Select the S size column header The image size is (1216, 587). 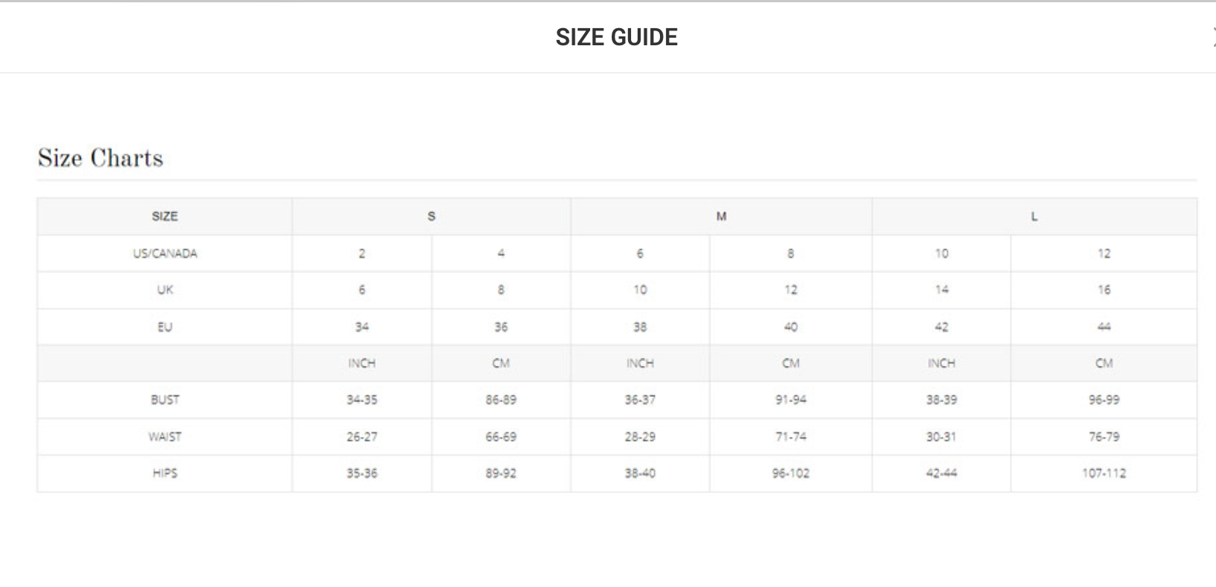click(431, 217)
